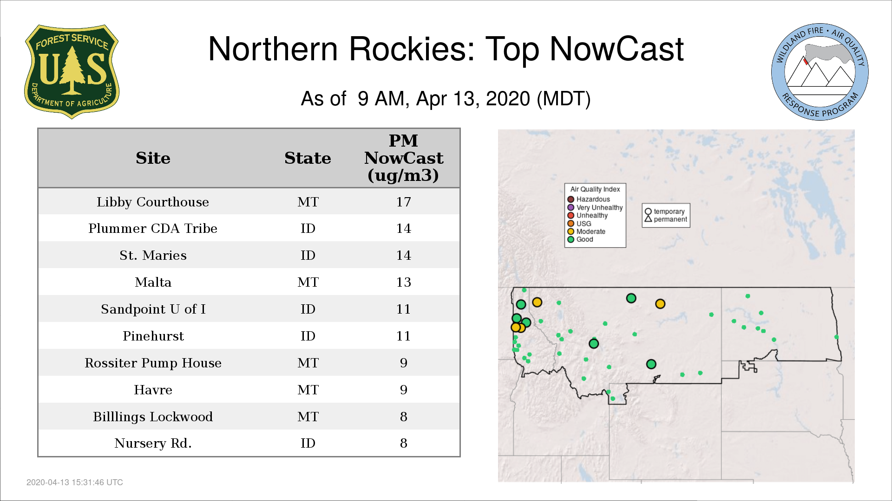Click the Wildland Fire Air Quality Response Program logo
The height and width of the screenshot is (501, 892).
click(820, 72)
